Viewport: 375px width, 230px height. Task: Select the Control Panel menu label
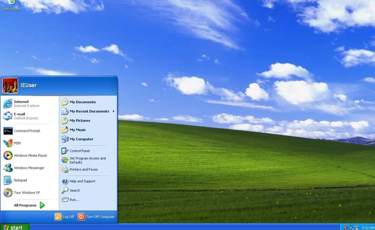point(80,151)
